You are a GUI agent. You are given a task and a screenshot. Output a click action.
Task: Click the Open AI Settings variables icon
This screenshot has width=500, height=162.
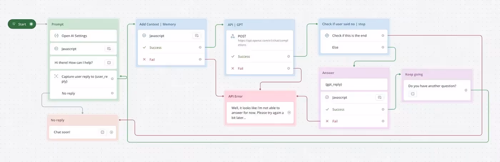pos(56,36)
